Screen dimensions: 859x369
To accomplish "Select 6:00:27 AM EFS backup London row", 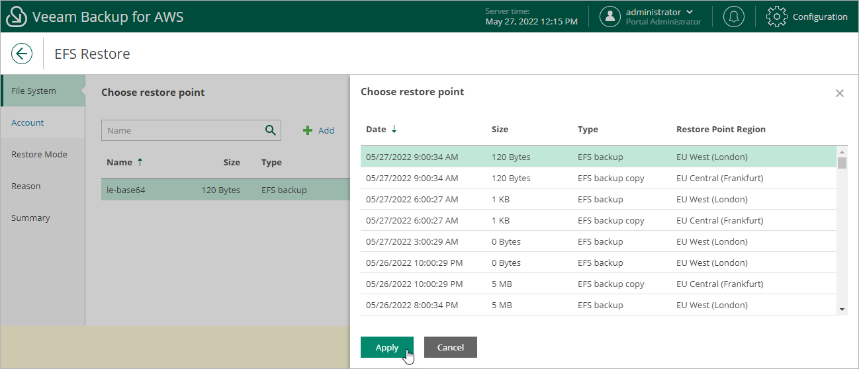I will pyautogui.click(x=599, y=199).
